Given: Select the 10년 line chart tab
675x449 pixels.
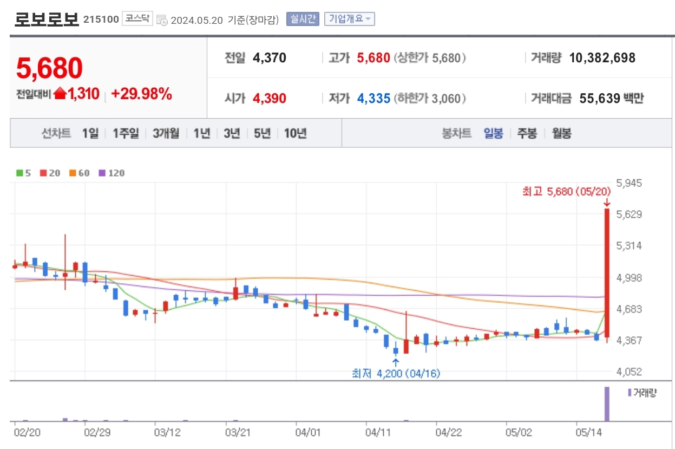Looking at the screenshot, I should 295,133.
